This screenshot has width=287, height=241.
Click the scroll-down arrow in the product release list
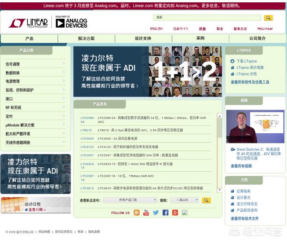(220, 190)
